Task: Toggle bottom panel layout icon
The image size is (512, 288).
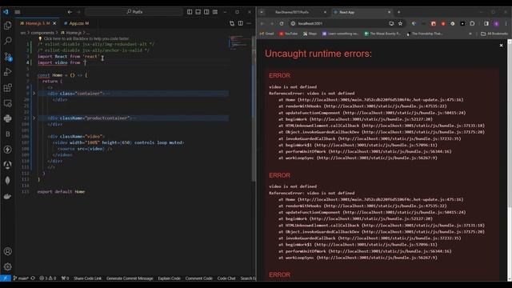Action: [198, 12]
